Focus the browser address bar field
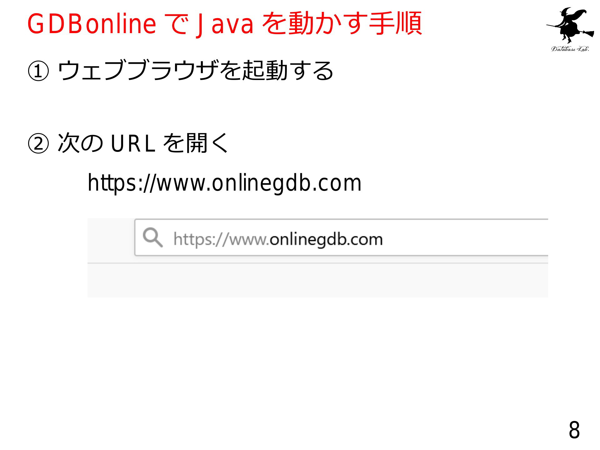Image resolution: width=600 pixels, height=450 pixels. (341, 238)
